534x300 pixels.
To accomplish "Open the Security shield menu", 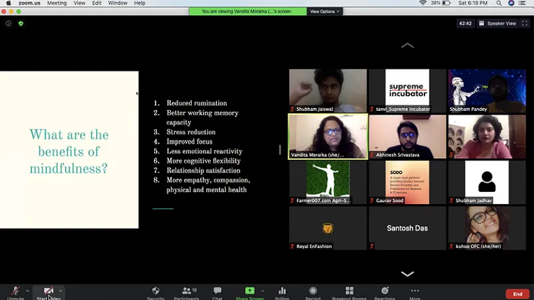I will [156, 292].
